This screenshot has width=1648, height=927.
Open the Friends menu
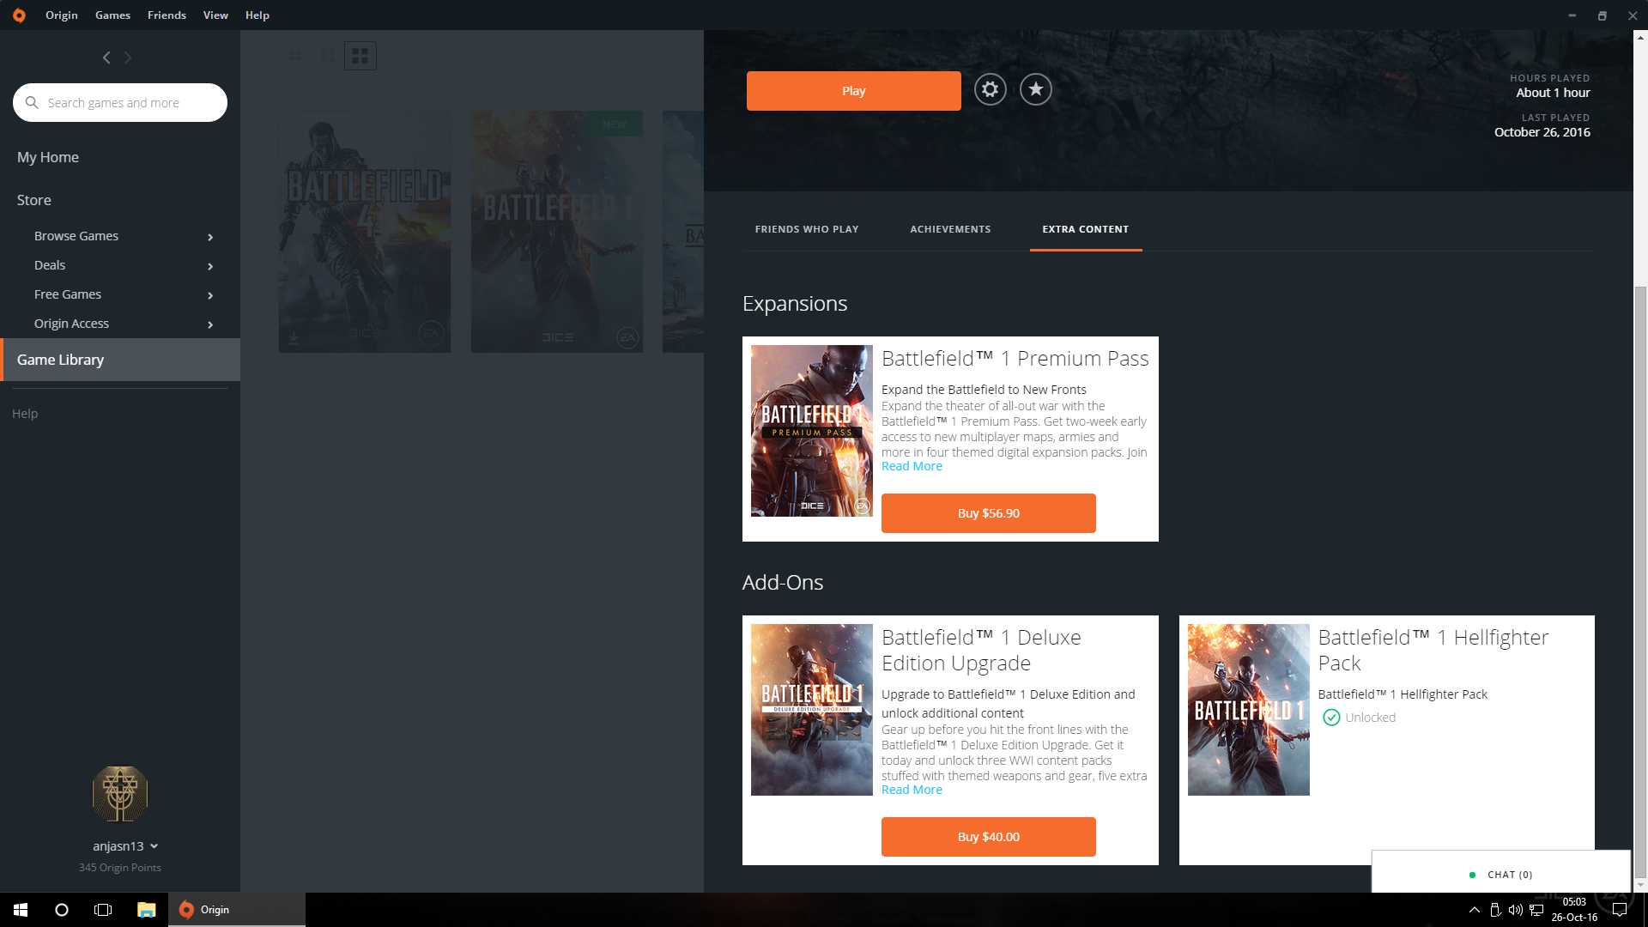pos(167,15)
